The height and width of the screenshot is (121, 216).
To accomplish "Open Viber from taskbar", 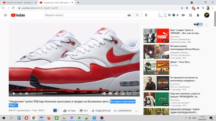I will click(72, 118).
